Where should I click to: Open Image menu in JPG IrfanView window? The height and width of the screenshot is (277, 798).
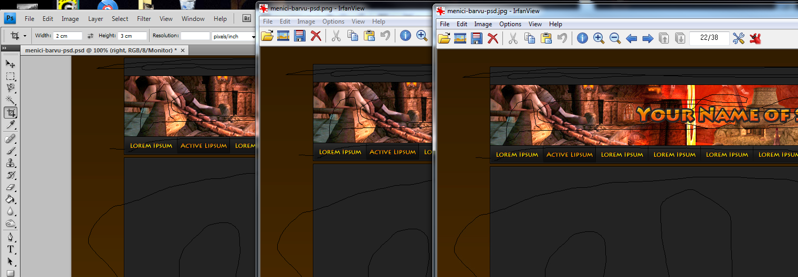click(483, 24)
